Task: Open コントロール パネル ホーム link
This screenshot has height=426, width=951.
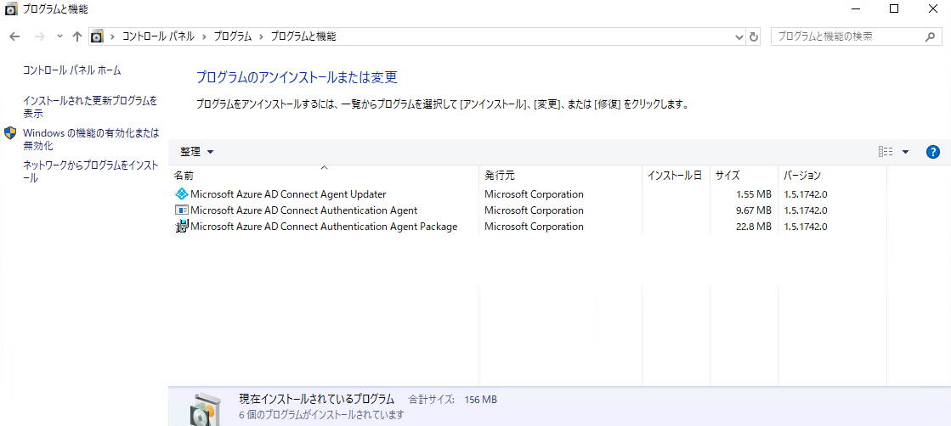Action: [x=71, y=70]
